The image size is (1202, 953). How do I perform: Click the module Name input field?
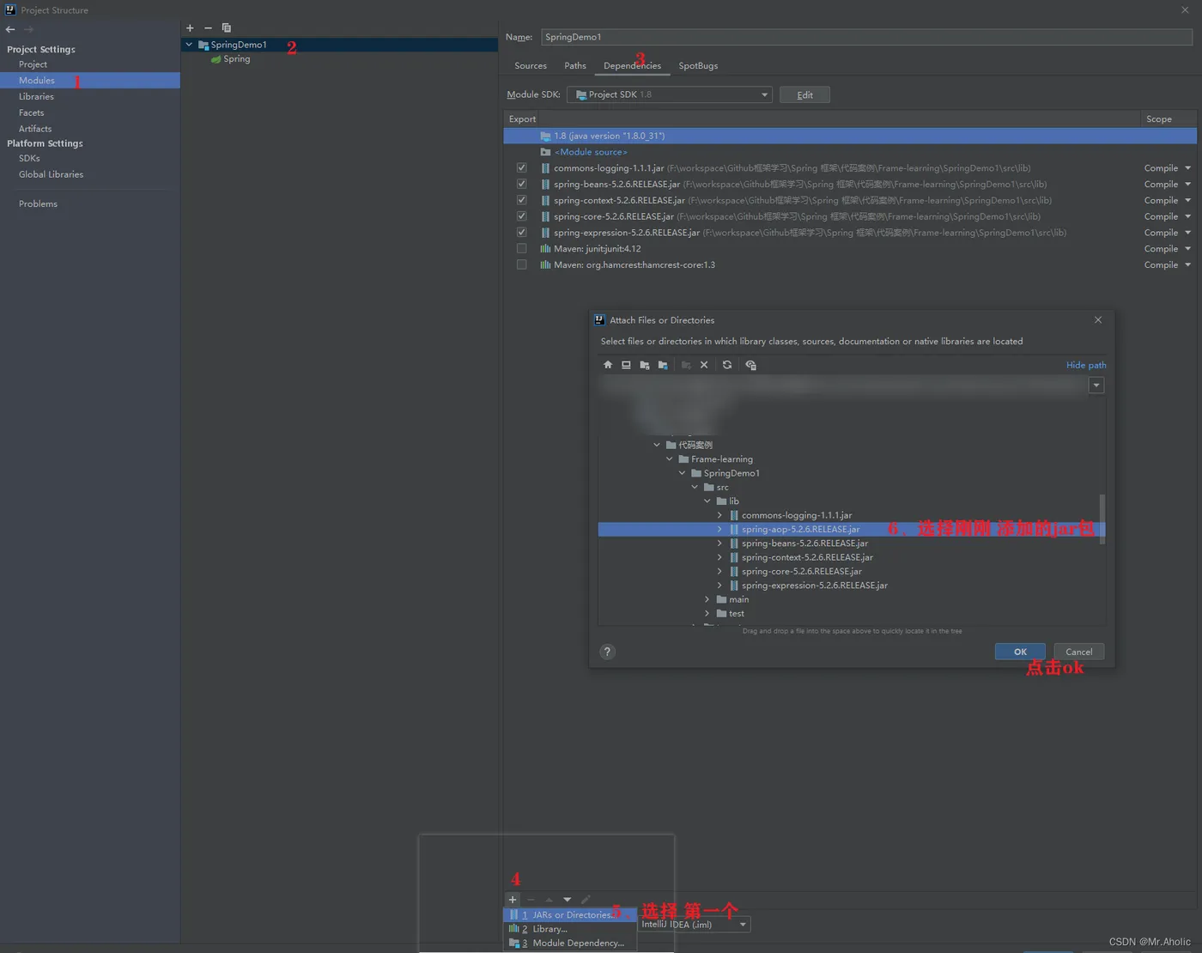[866, 37]
